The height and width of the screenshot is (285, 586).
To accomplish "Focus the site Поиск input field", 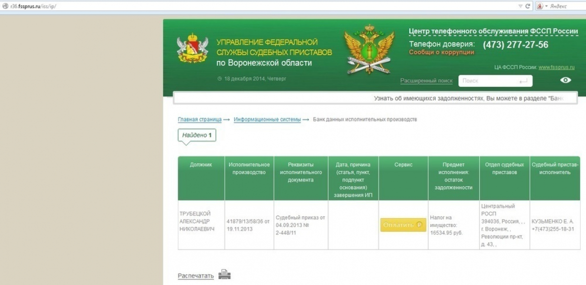I will pyautogui.click(x=488, y=81).
